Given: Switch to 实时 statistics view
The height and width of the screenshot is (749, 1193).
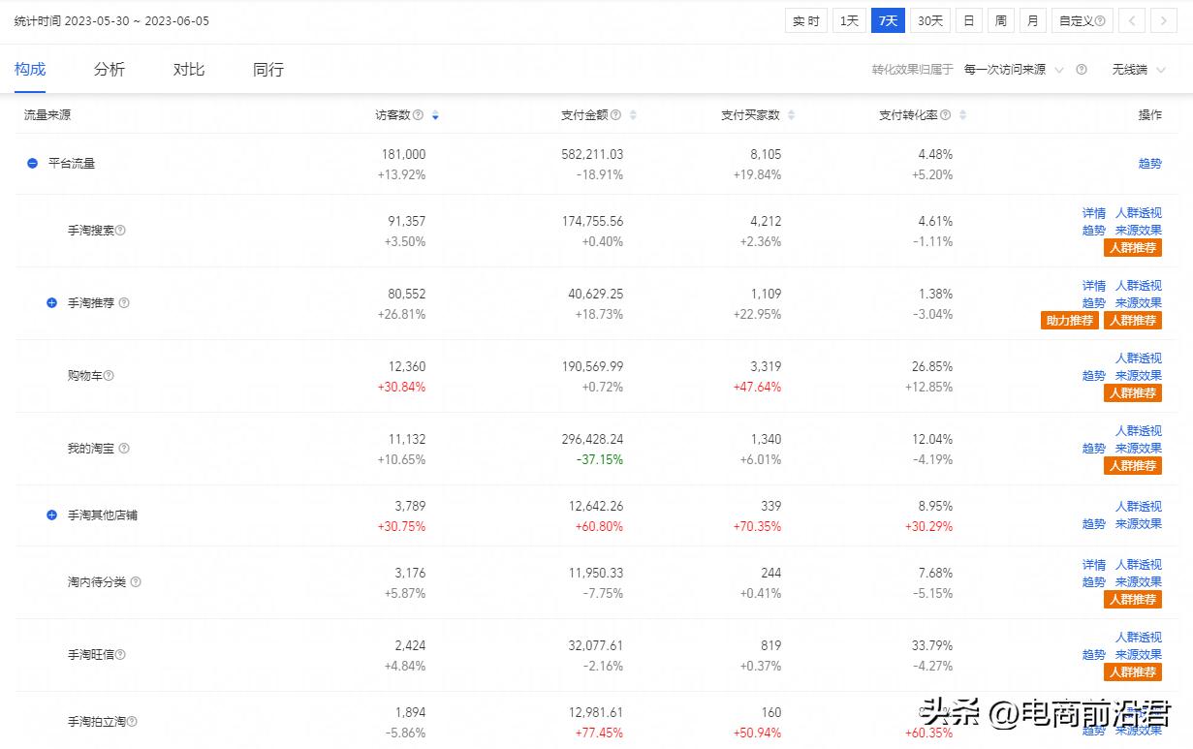Looking at the screenshot, I should tap(805, 19).
